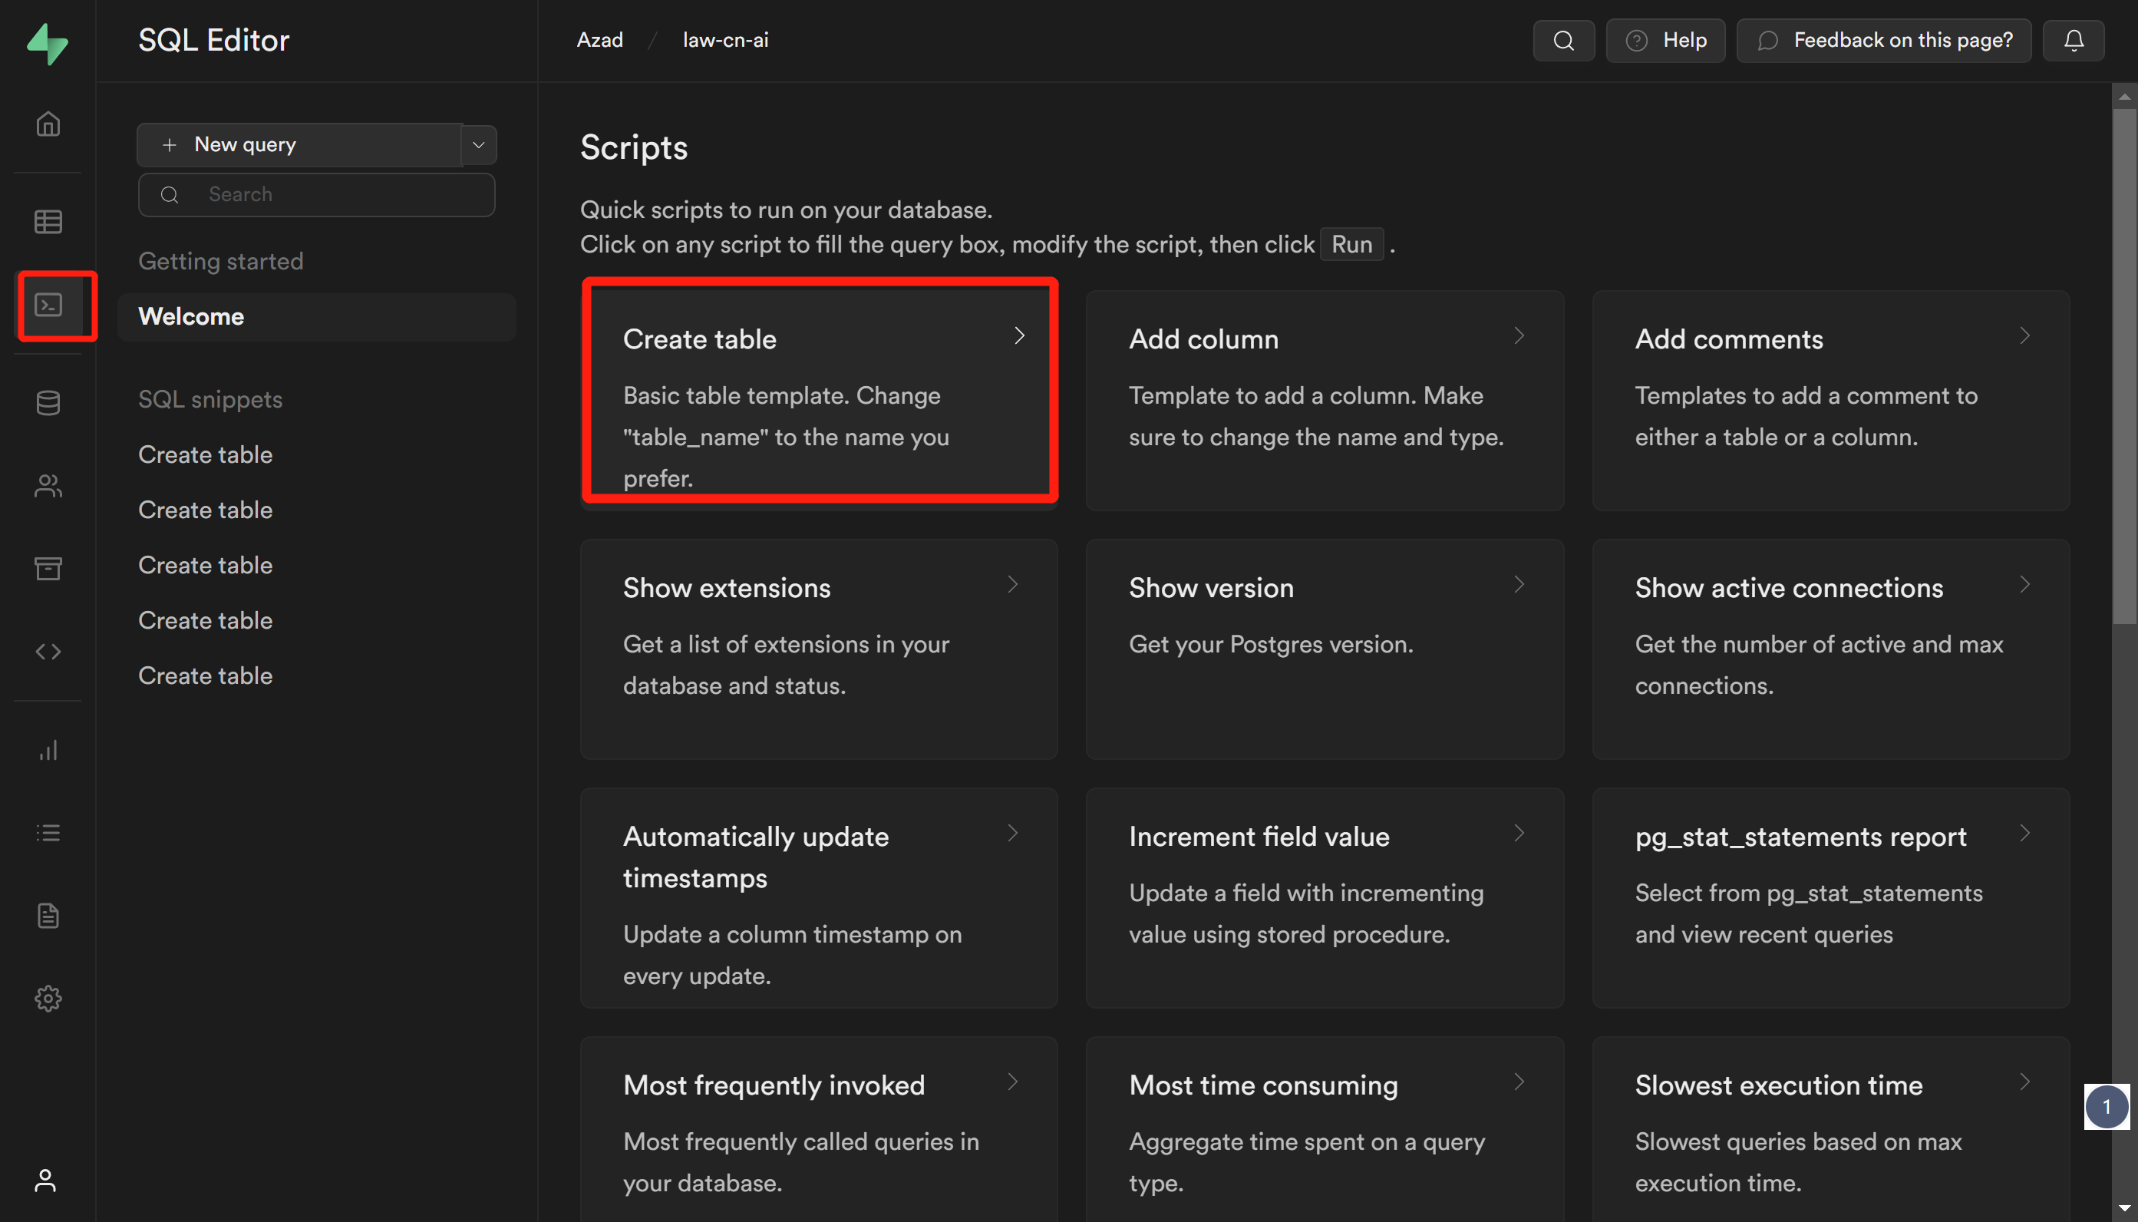Click chevron on Increment field value card
The image size is (2138, 1222).
(1519, 833)
